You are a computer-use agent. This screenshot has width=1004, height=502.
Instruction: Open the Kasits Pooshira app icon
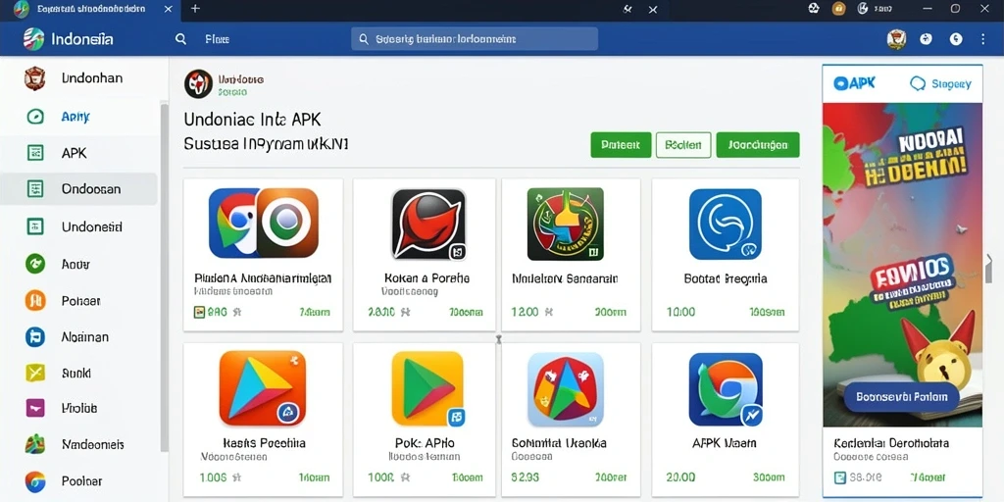[x=263, y=388]
